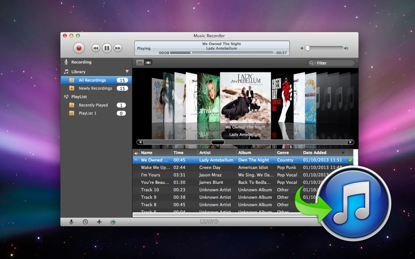Click the 'Pop Punk' genre cell
The height and width of the screenshot is (259, 415).
(286, 167)
